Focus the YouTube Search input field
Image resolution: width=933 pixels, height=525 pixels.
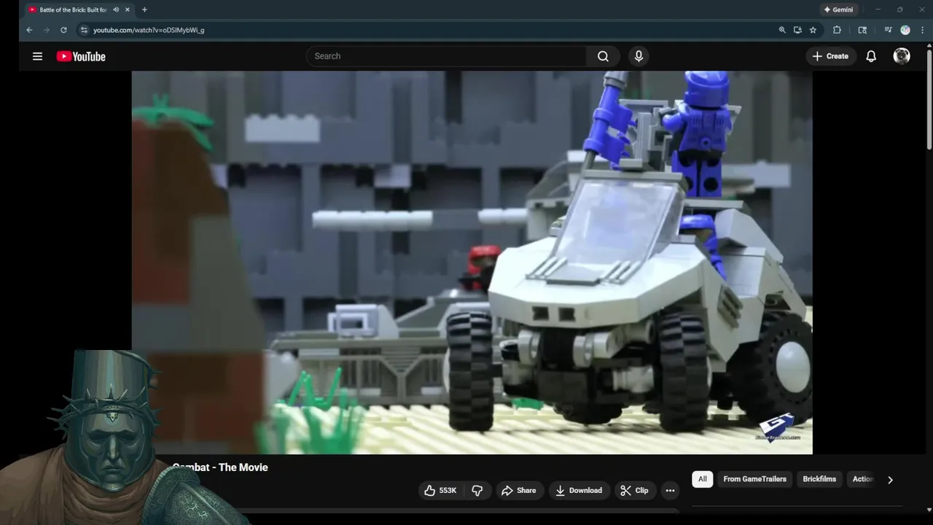click(x=446, y=56)
